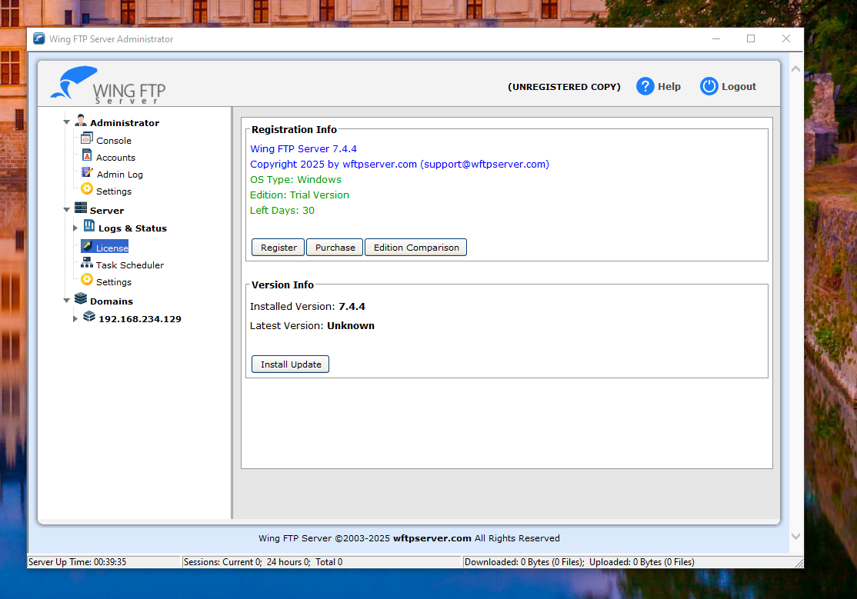Click the Accounts icon in the tree
This screenshot has width=857, height=599.
[x=87, y=155]
